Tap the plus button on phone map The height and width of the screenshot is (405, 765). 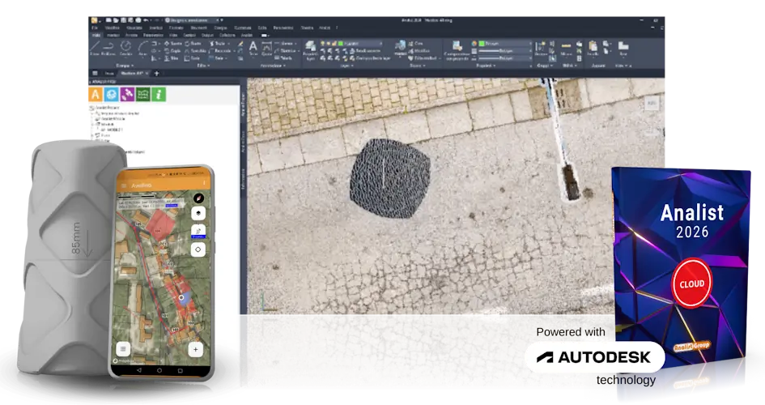[x=196, y=349]
